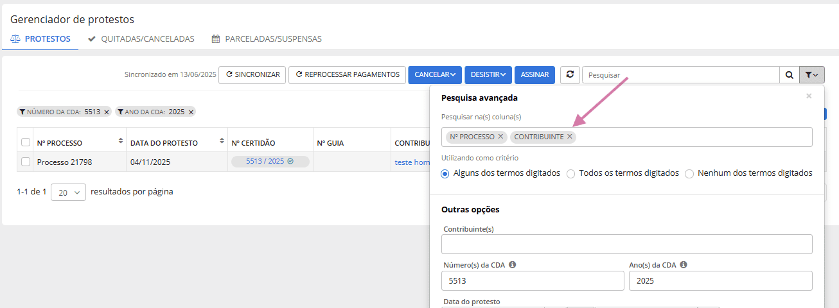839x308 pixels.
Task: Remove the ANO DA CDA 2025 filter chip
Action: click(x=191, y=112)
